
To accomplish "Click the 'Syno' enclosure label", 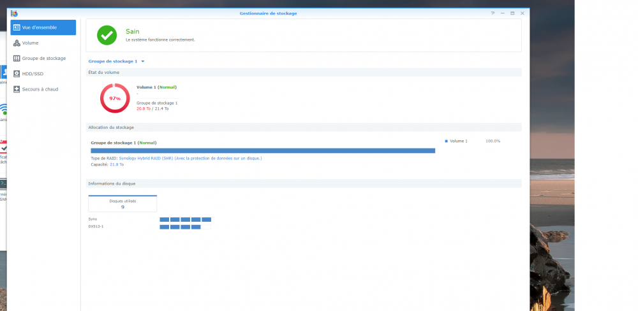I will [93, 219].
